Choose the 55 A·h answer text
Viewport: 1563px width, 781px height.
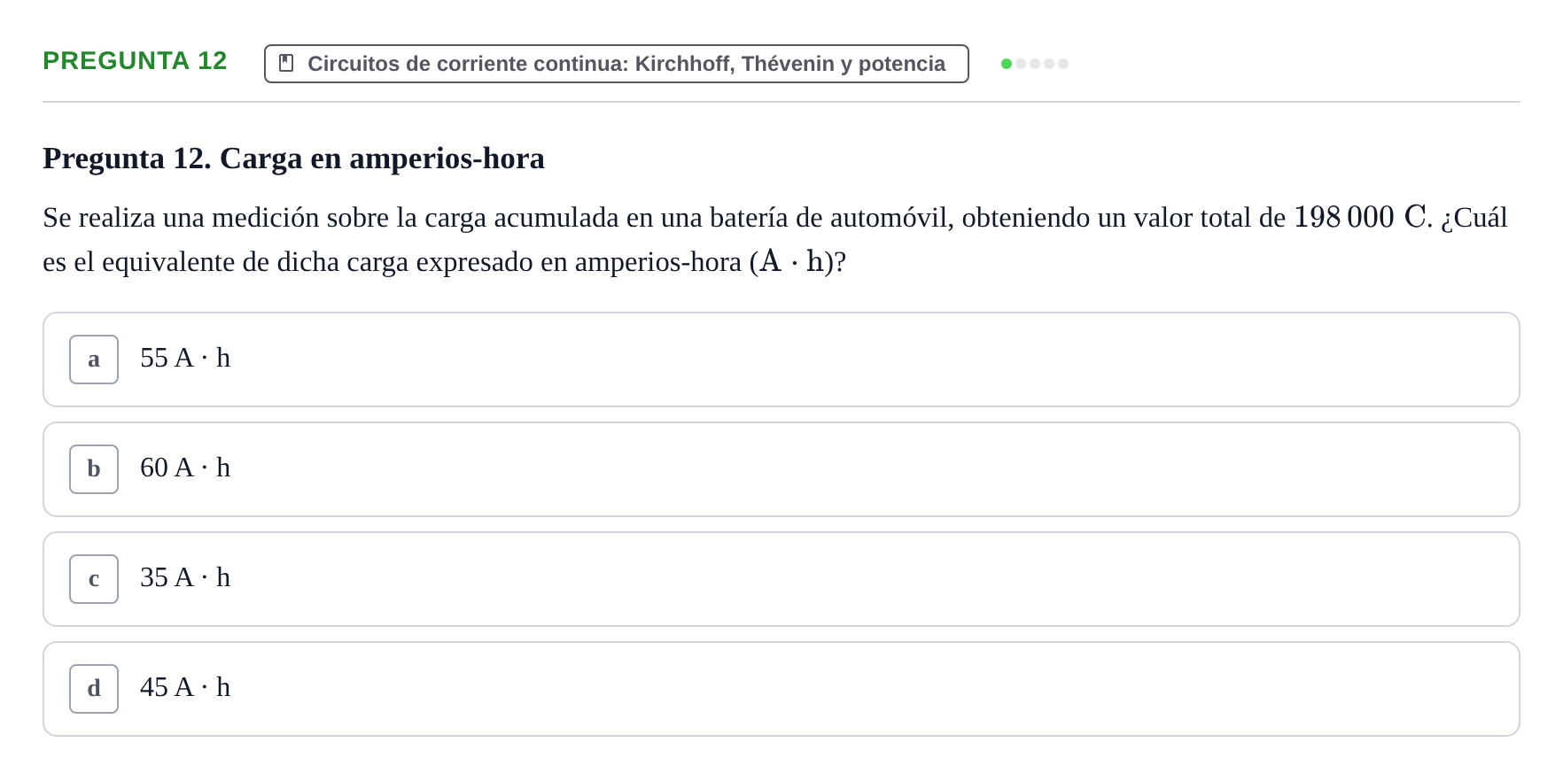pyautogui.click(x=185, y=358)
